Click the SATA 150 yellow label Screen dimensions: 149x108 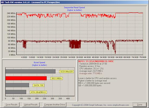[x=38, y=85]
